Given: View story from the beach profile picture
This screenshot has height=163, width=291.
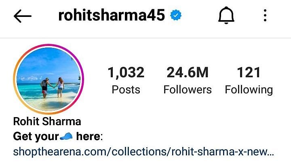Looking at the screenshot, I should (x=48, y=79).
